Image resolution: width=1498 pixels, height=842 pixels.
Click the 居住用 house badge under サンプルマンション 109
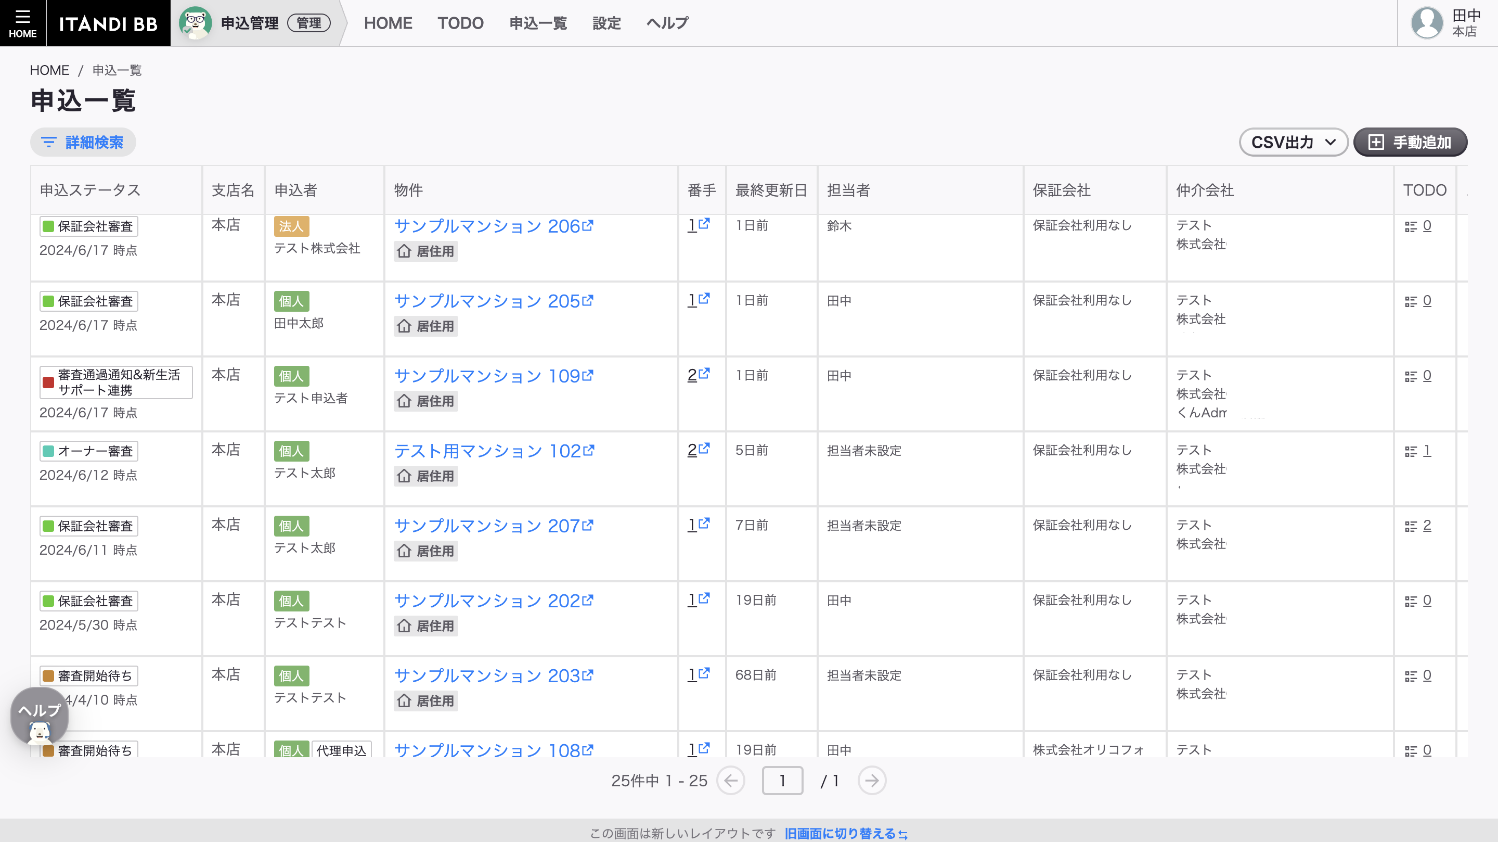(x=425, y=401)
